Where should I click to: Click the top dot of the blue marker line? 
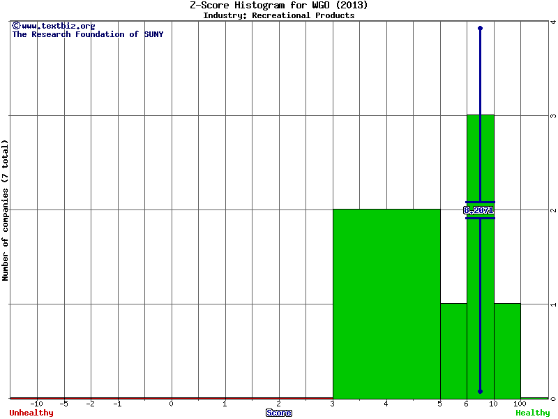(480, 28)
